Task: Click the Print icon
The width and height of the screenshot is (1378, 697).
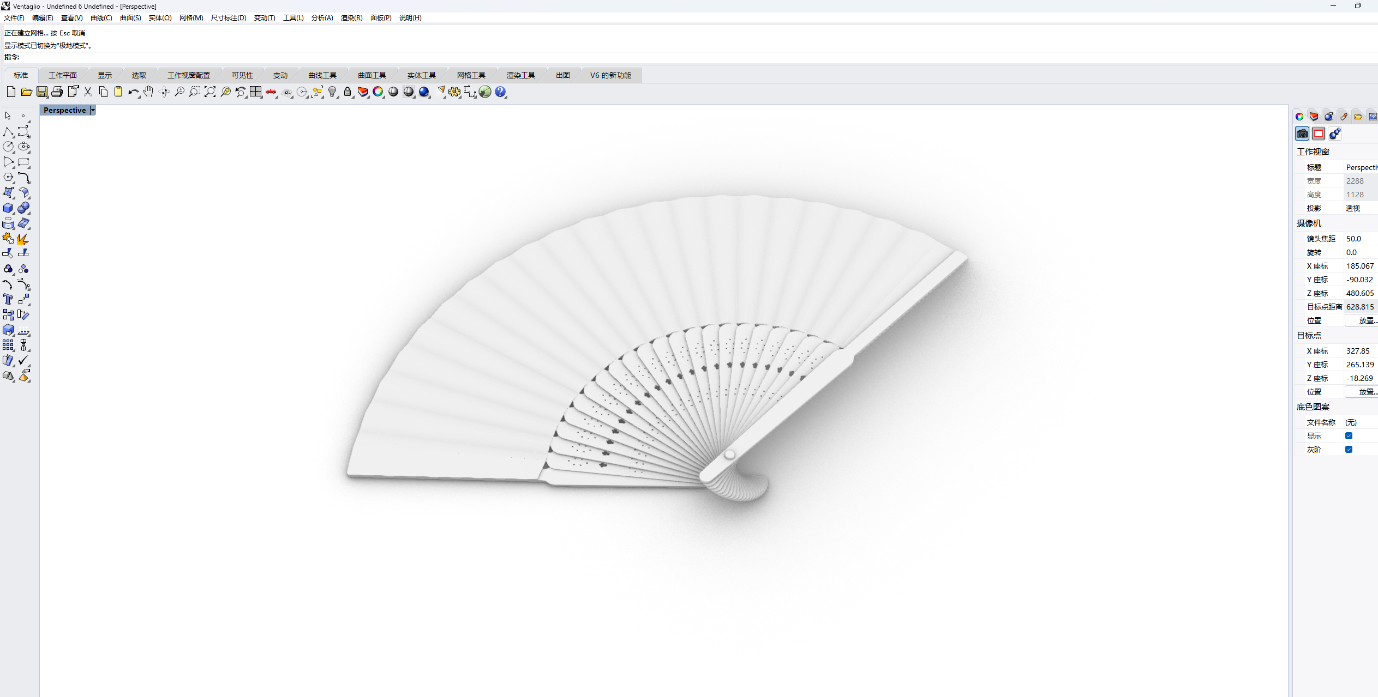Action: click(57, 92)
